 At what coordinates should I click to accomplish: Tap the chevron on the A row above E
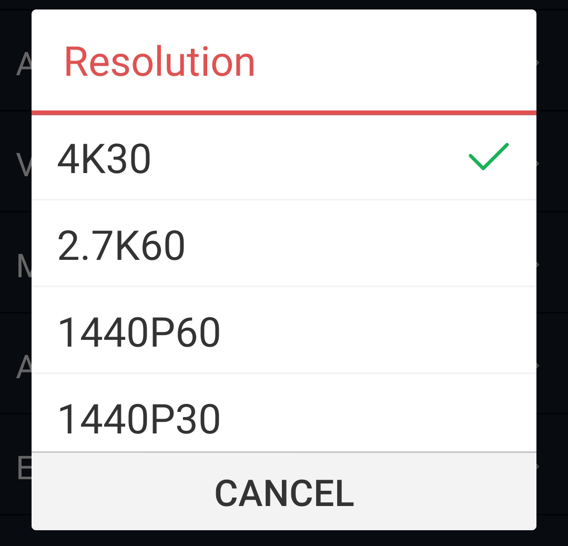[538, 366]
